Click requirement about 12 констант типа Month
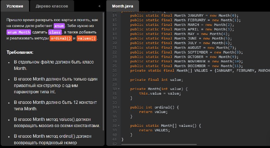 [x=55, y=106]
